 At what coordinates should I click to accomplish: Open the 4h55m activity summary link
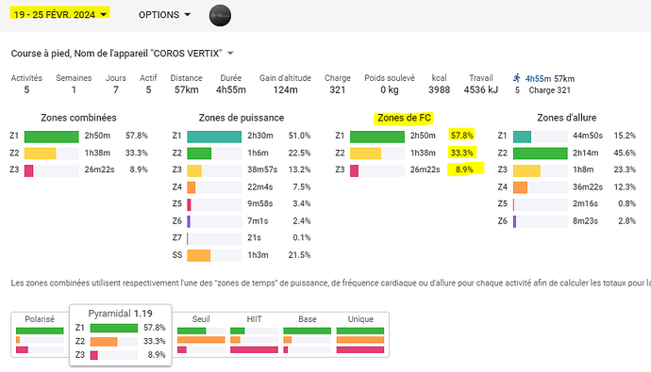538,78
